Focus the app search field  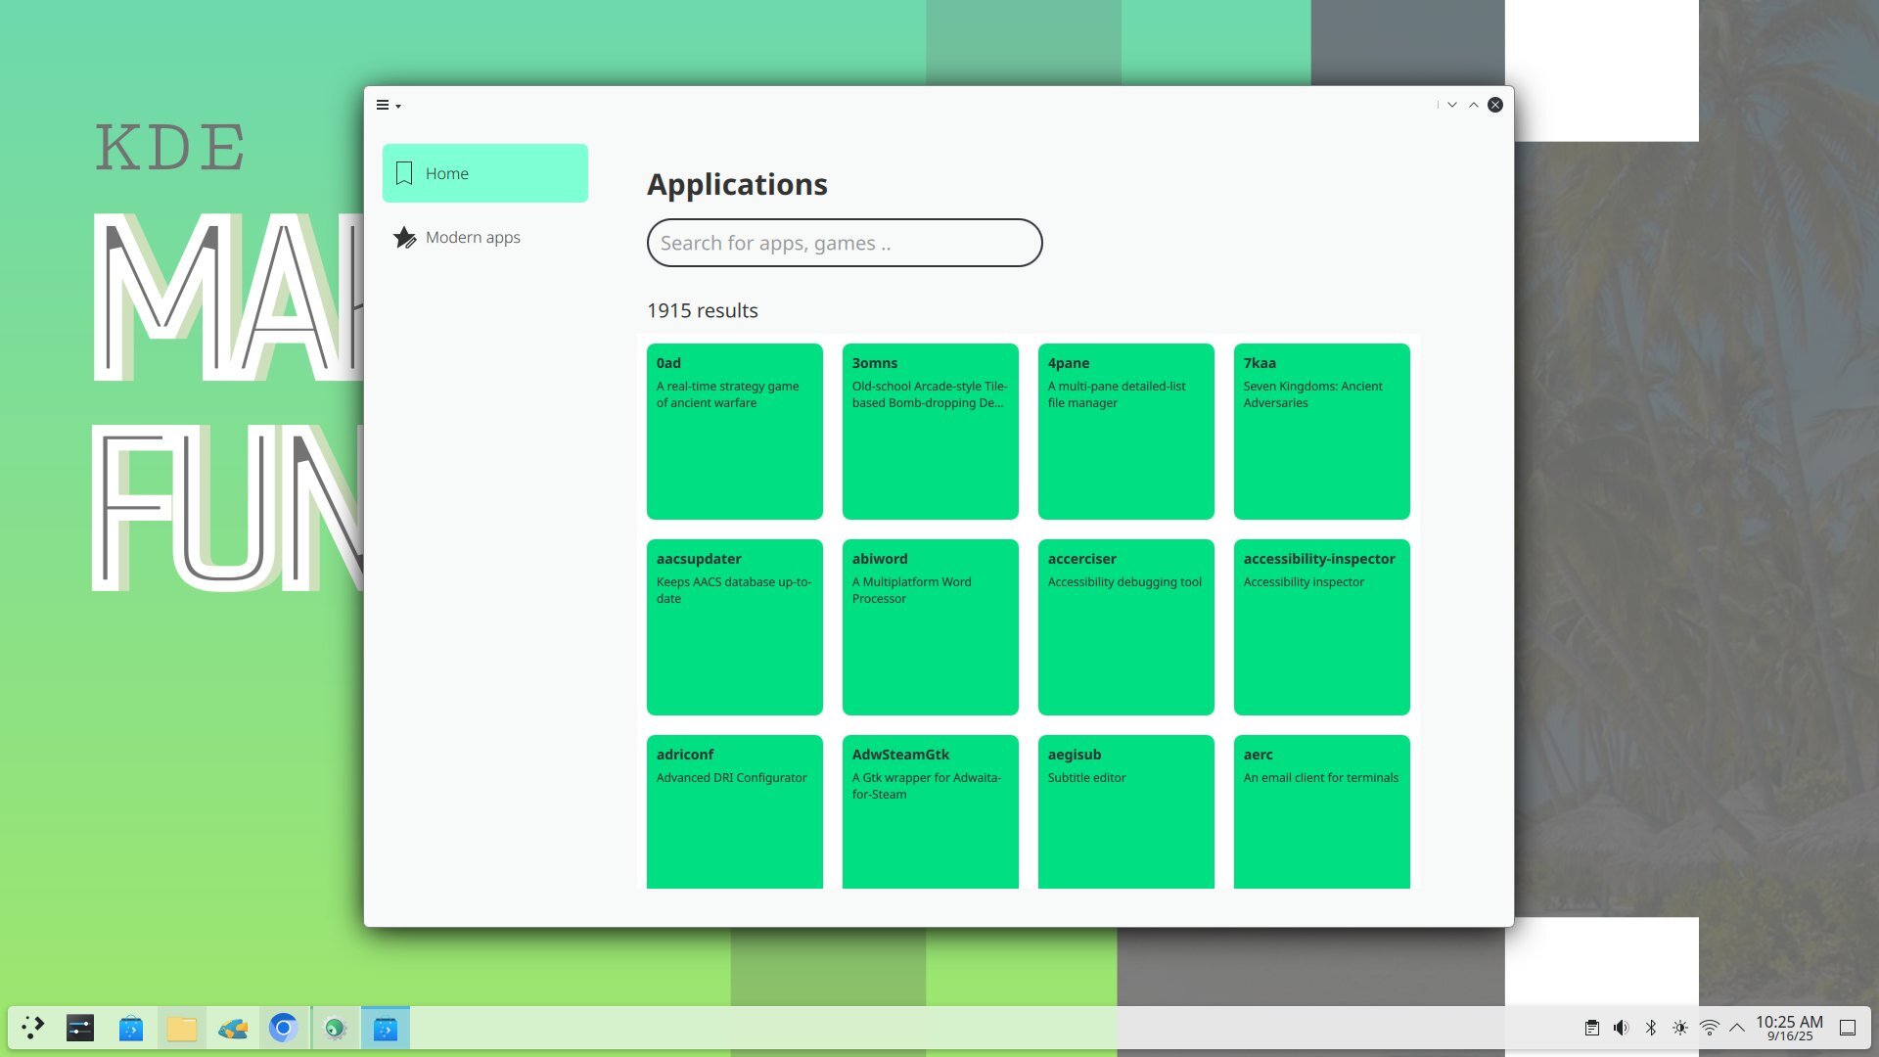click(x=844, y=243)
